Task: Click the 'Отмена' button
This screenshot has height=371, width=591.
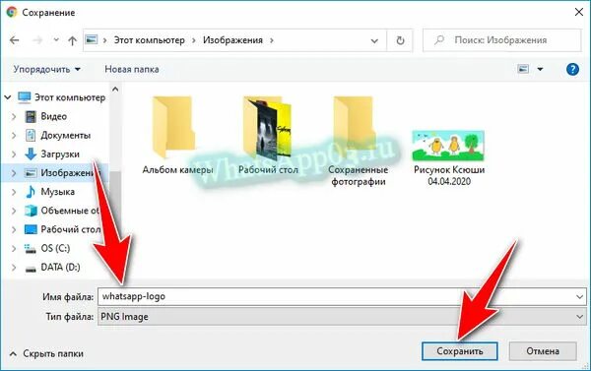Action: [x=543, y=351]
